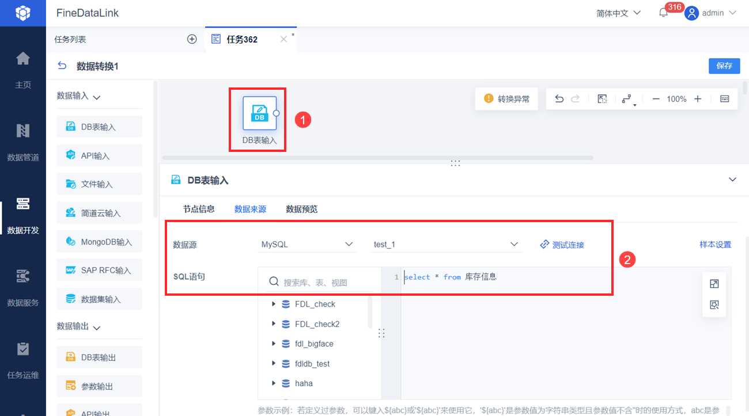Pick the 简道云输入 operator
This screenshot has height=416, width=749.
(99, 213)
